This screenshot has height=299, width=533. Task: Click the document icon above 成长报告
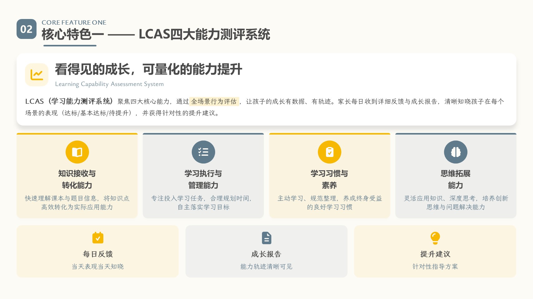point(266,238)
